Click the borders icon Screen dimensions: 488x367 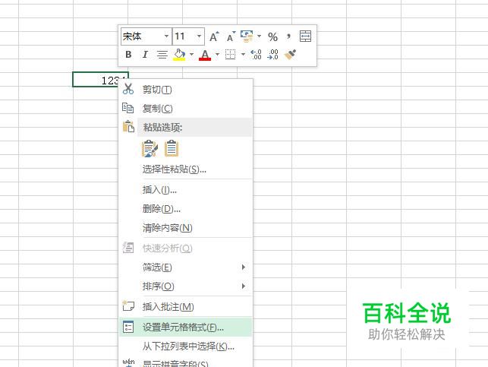pyautogui.click(x=230, y=55)
